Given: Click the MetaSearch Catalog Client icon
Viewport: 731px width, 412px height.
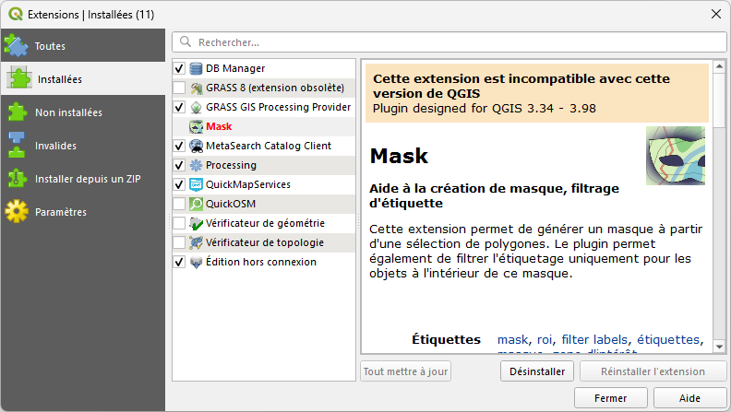Looking at the screenshot, I should click(x=196, y=146).
